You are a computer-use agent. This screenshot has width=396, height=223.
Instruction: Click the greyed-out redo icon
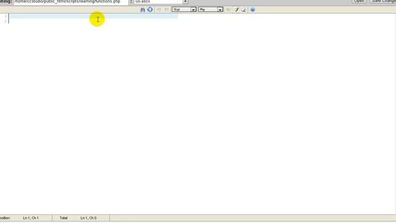[166, 10]
